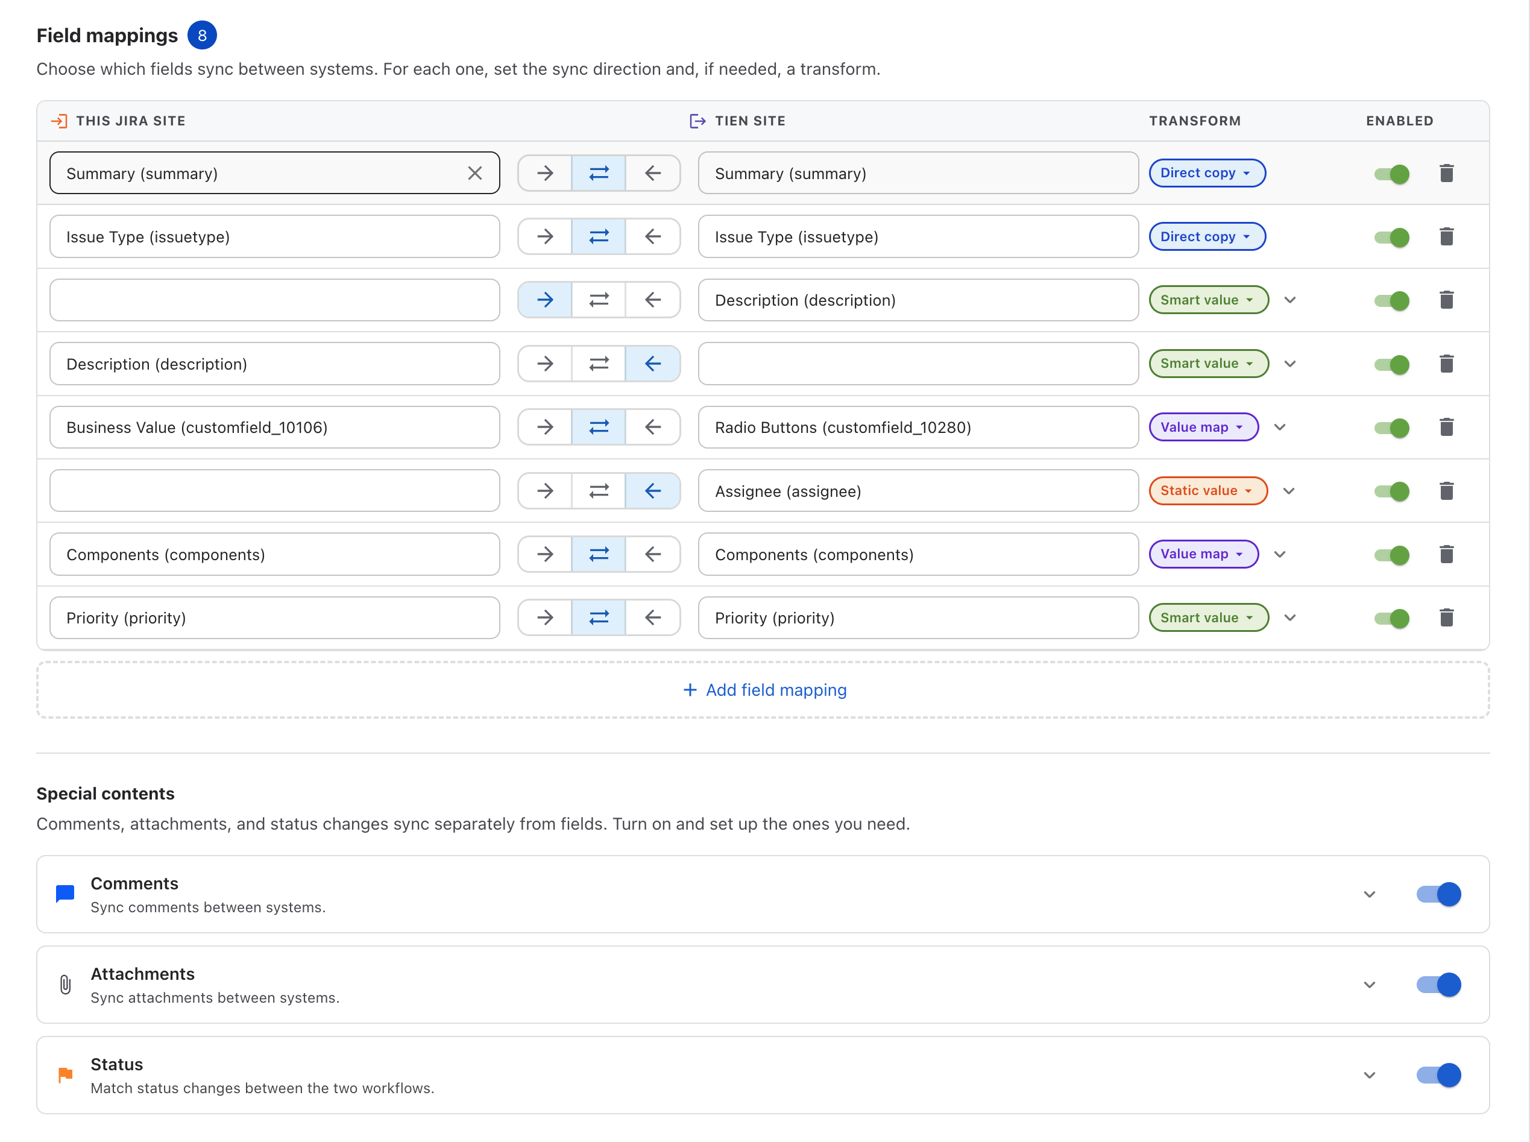Viewport: 1530px width, 1142px height.
Task: Choose bidirectional sync for the Tien Description row
Action: pyautogui.click(x=599, y=300)
